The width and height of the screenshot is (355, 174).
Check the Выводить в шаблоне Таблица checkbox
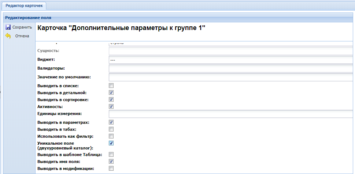[x=111, y=155]
